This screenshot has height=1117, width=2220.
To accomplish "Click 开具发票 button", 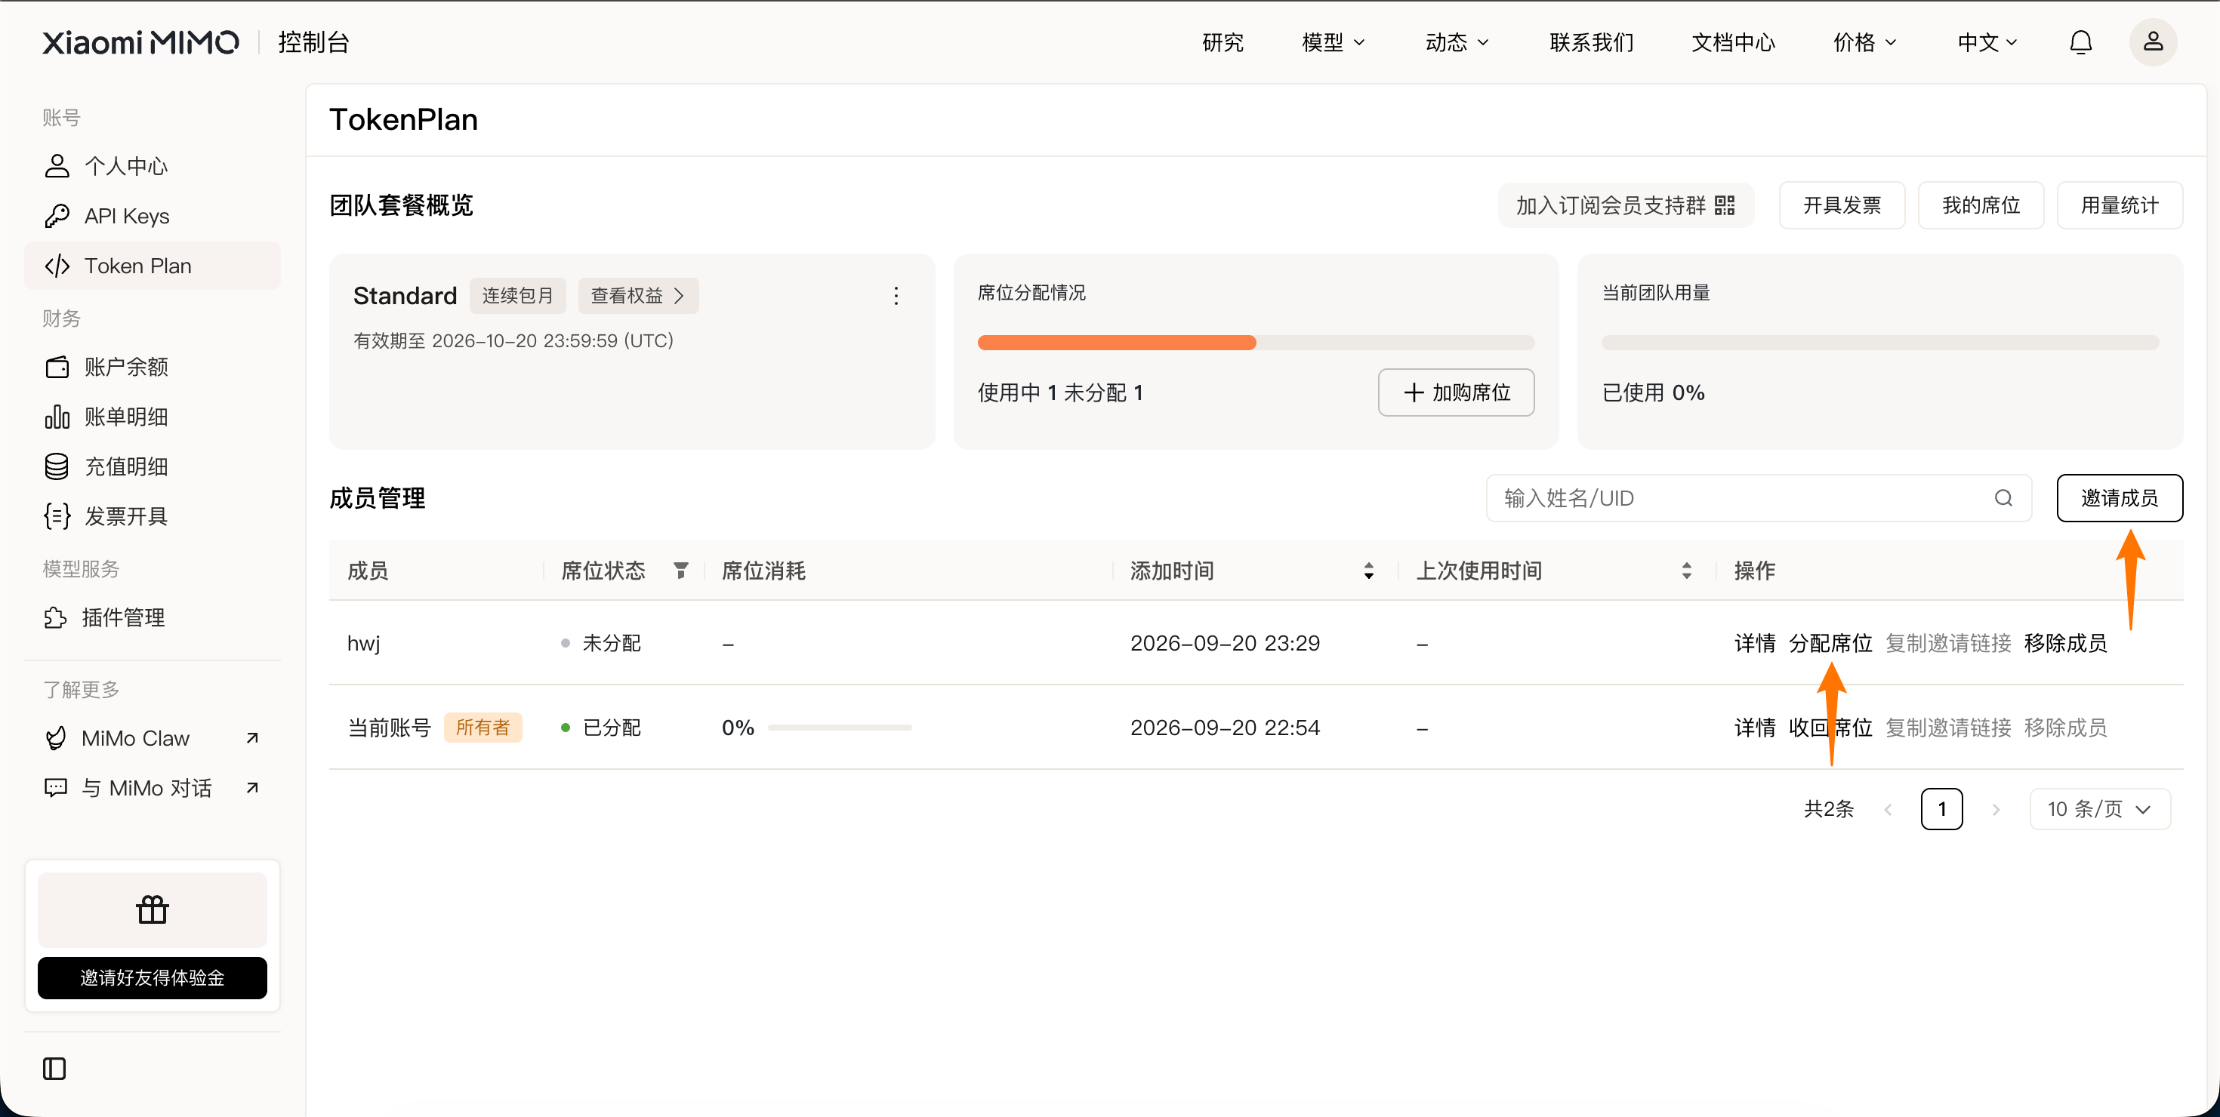I will [1842, 205].
